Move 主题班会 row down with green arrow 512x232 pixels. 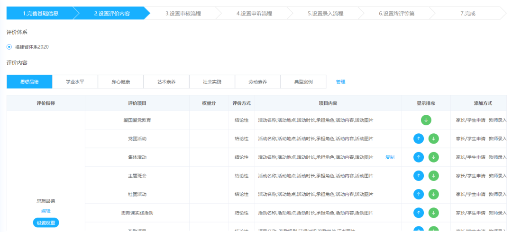(x=433, y=176)
